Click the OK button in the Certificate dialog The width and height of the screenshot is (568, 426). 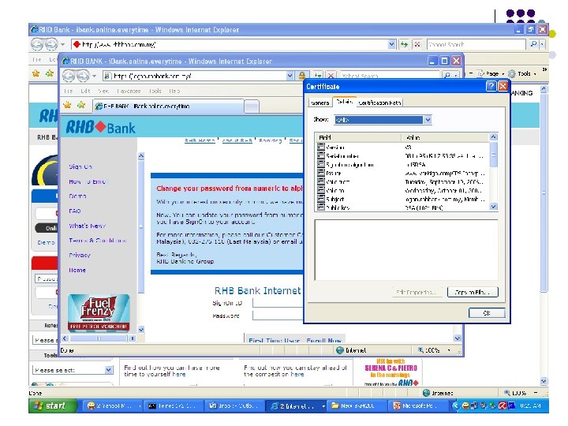(x=487, y=313)
